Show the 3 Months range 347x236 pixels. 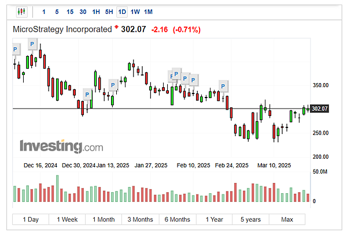point(141,219)
